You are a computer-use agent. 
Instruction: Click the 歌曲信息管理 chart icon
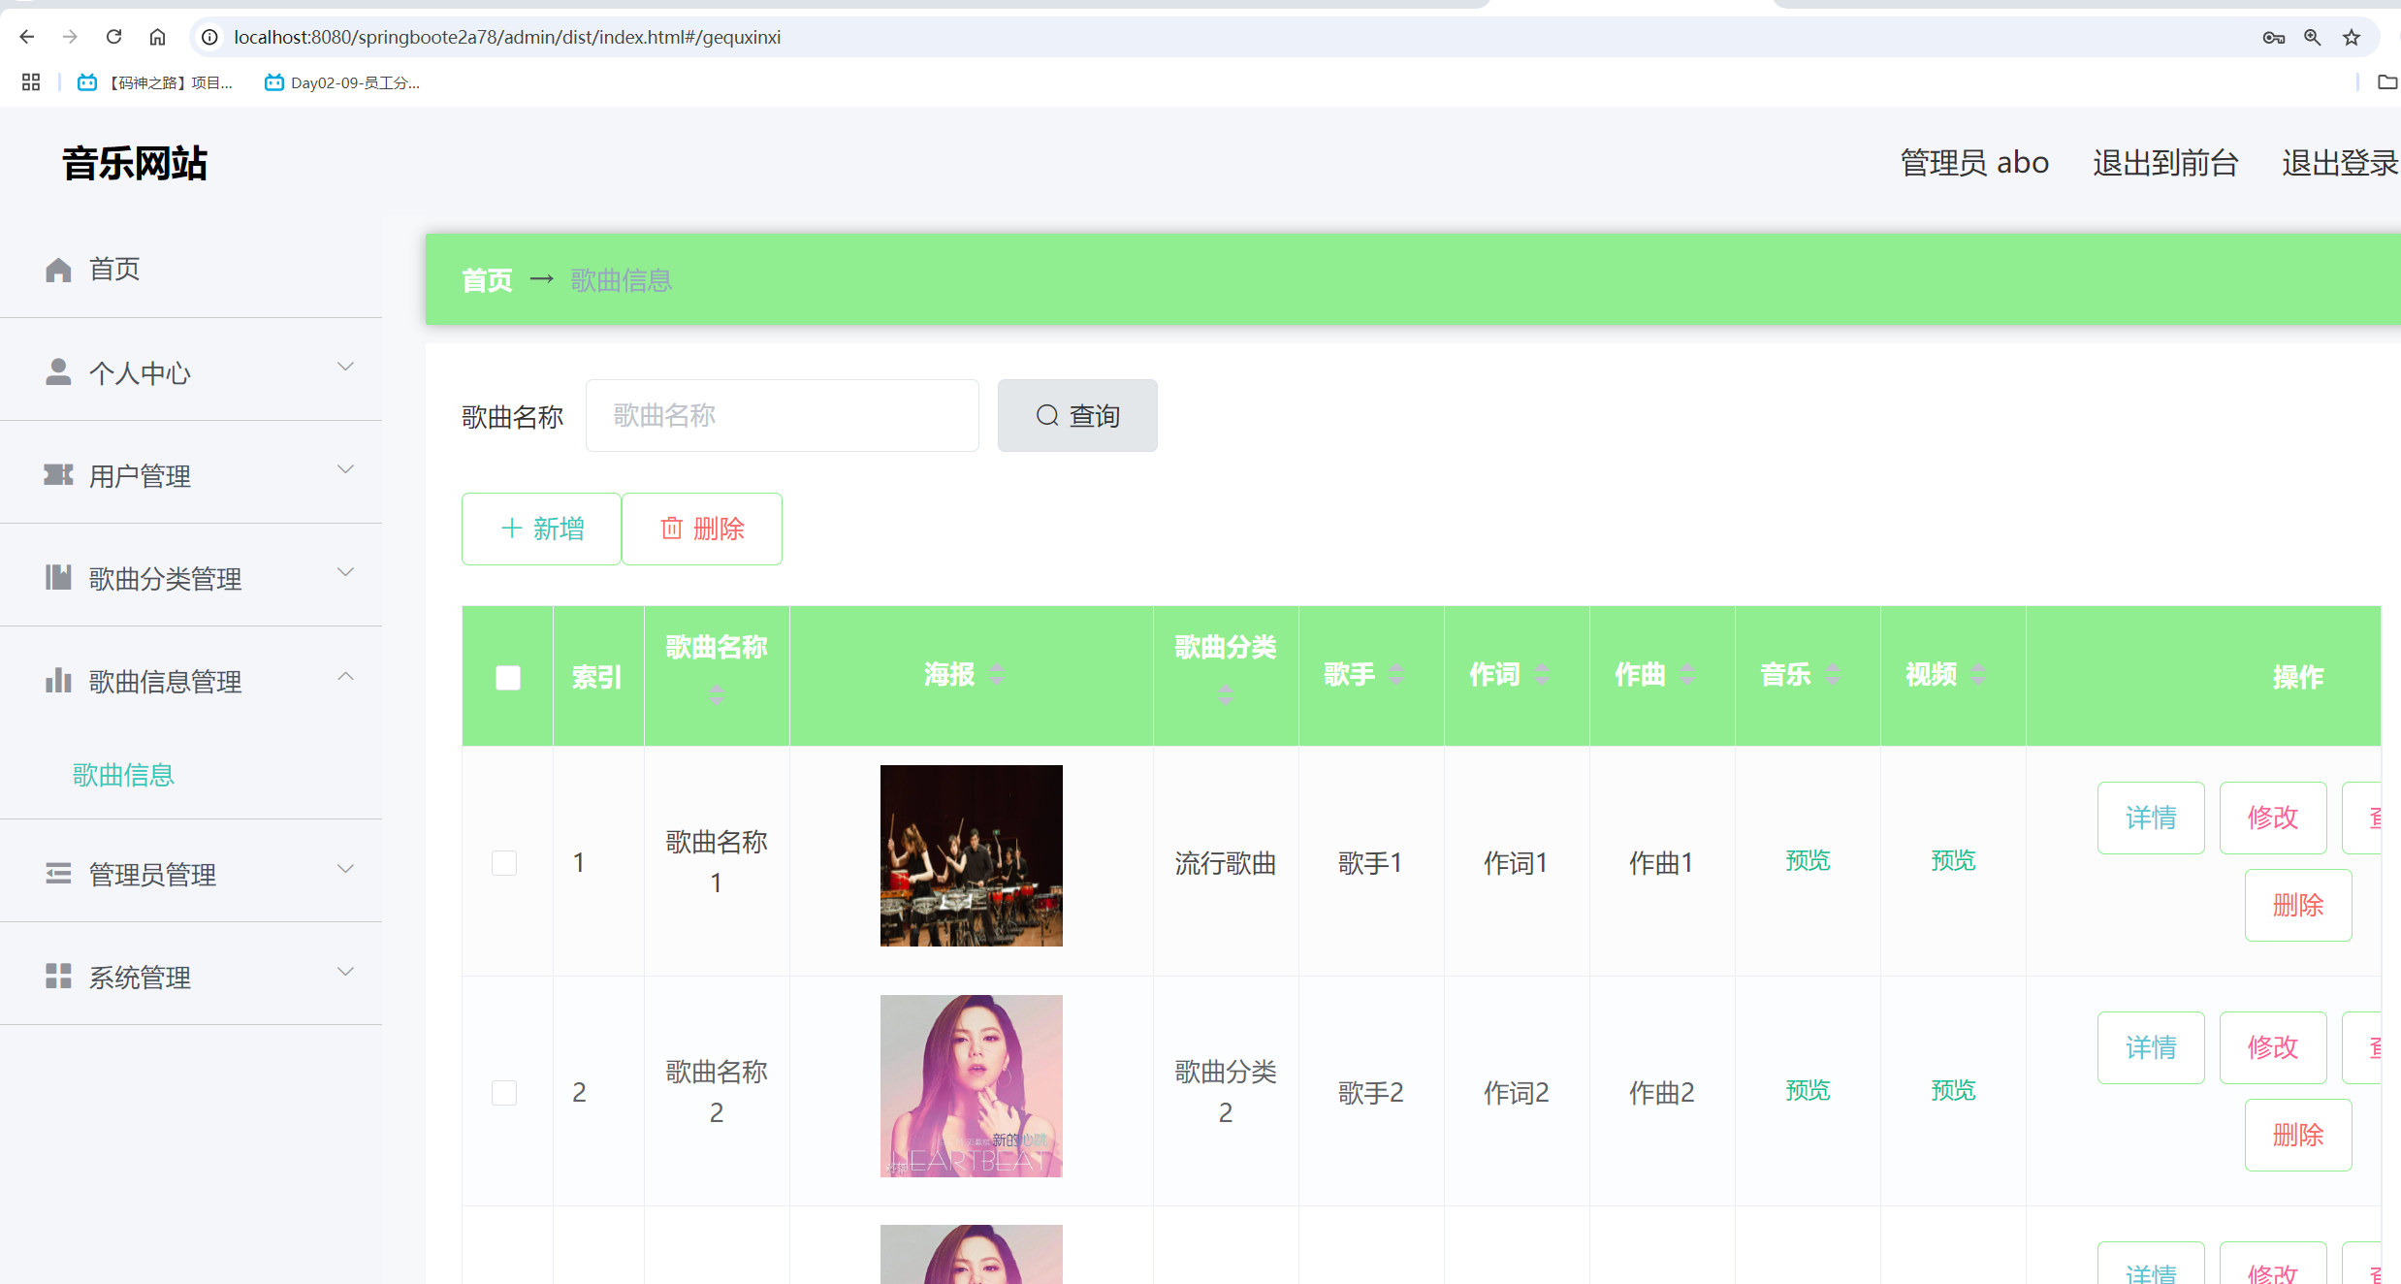(x=57, y=680)
